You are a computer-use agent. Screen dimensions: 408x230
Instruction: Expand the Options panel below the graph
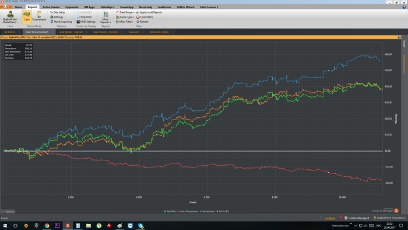[8, 211]
